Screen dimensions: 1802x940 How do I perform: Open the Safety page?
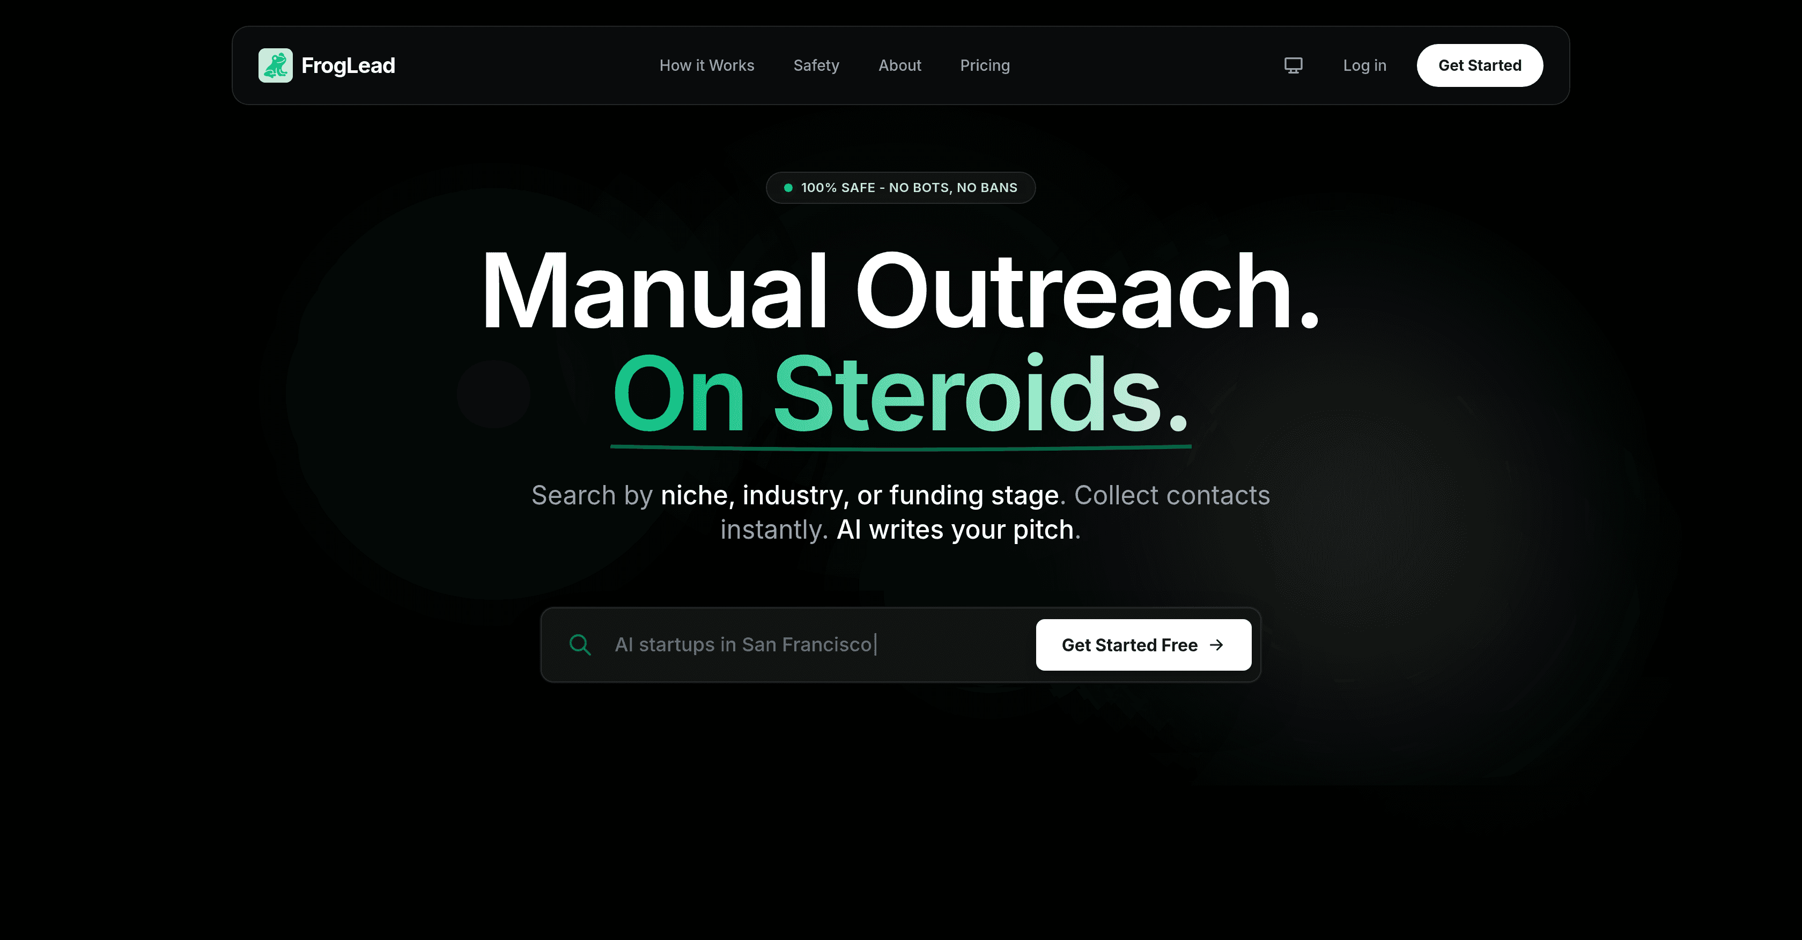[x=816, y=65]
